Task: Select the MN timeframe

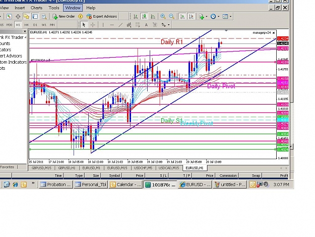Action: (52, 25)
